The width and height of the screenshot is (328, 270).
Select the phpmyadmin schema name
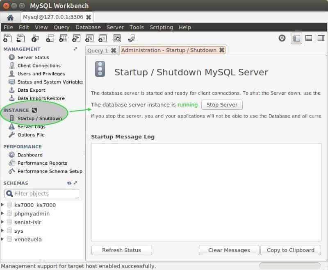tap(32, 213)
